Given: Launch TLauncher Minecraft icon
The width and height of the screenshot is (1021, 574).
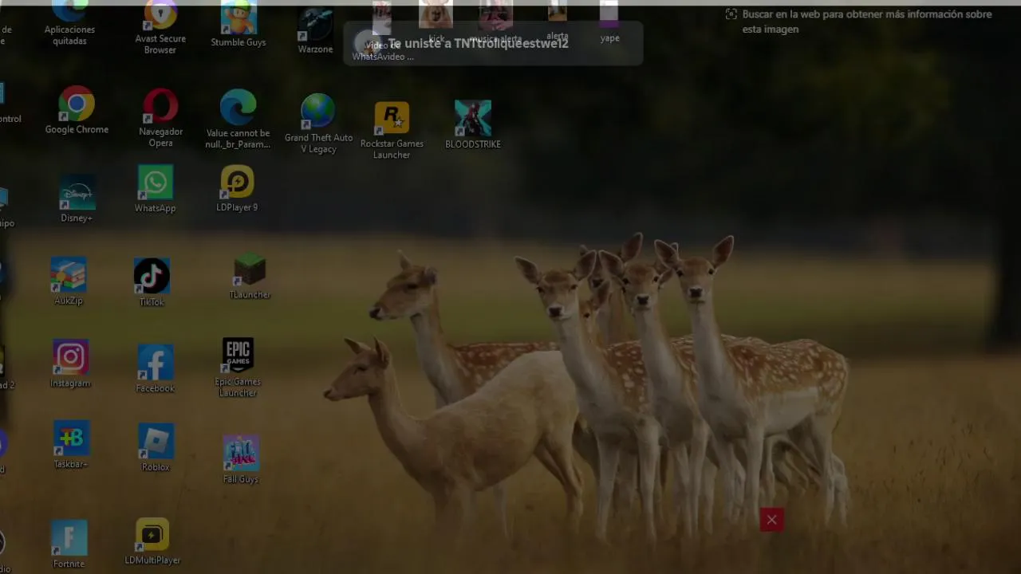Looking at the screenshot, I should tap(250, 277).
